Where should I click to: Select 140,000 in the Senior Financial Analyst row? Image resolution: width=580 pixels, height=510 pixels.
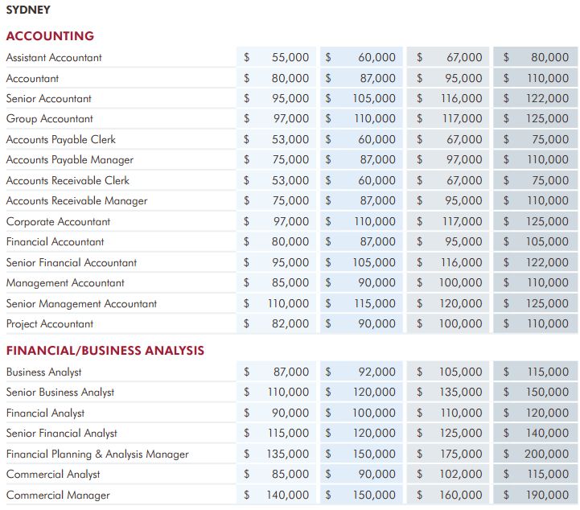click(548, 434)
